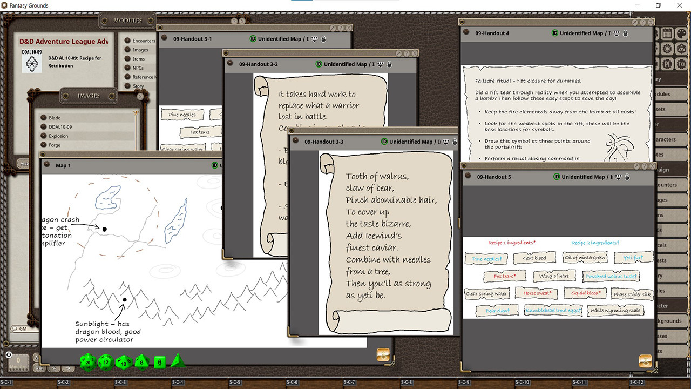Viewport: 691px width, 389px height.
Task: Pick the green d12 die
Action: [106, 362]
